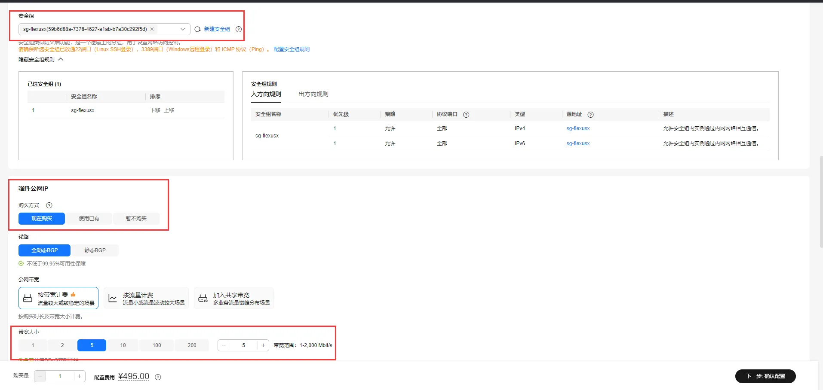Click the page's vertical scrollbar
The height and width of the screenshot is (390, 823).
821,202
